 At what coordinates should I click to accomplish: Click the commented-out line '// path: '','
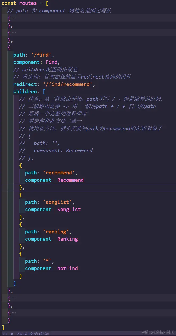tap(39, 143)
